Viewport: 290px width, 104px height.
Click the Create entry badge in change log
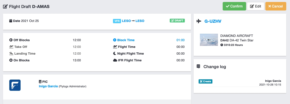pos(205,81)
